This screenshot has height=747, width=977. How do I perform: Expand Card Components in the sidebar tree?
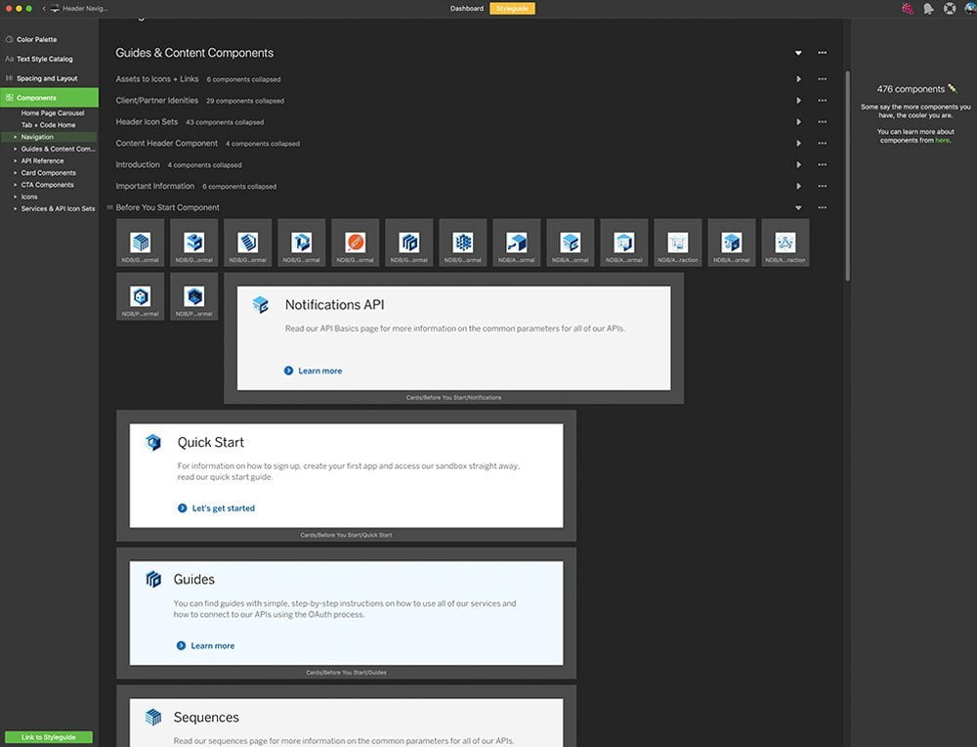tap(15, 173)
